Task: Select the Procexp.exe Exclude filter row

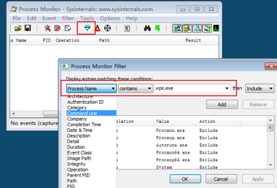Action: coord(192,138)
